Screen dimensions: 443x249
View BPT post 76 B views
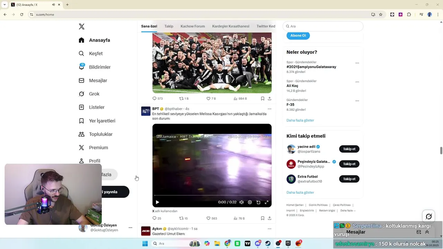(x=239, y=219)
